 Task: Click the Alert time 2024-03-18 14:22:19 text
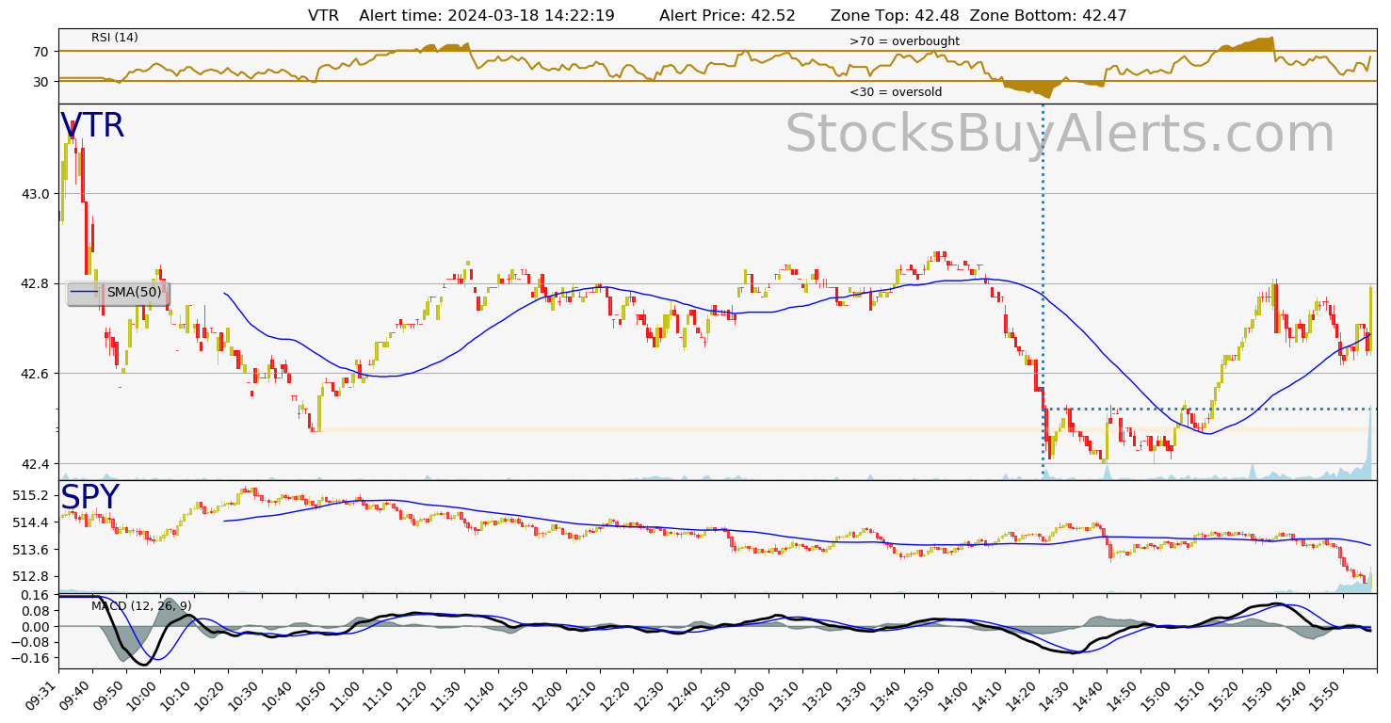coord(487,16)
